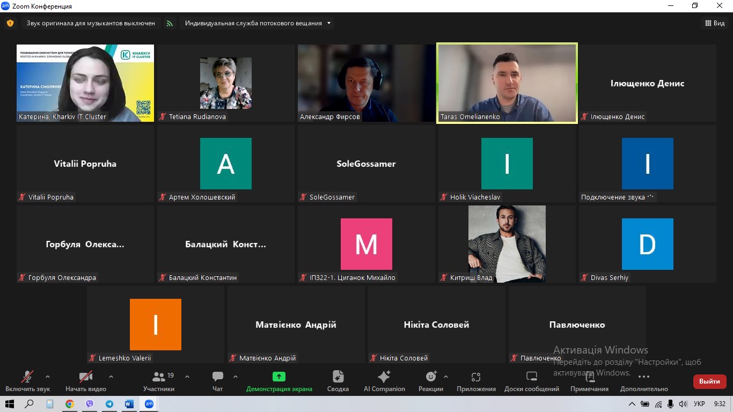Start Демонстрация экрана screen share
Screen dimensions: 733x412
279,381
